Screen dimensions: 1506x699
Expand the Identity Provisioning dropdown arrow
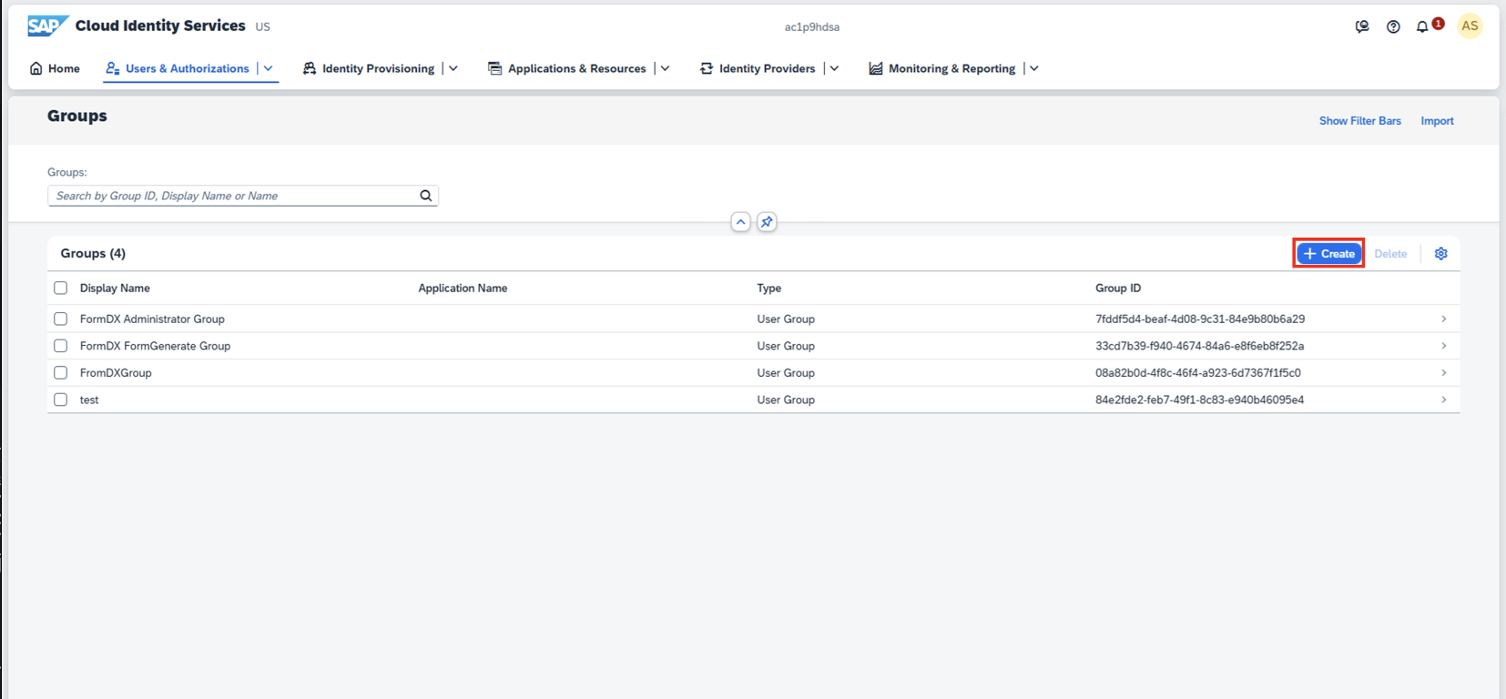(x=453, y=68)
